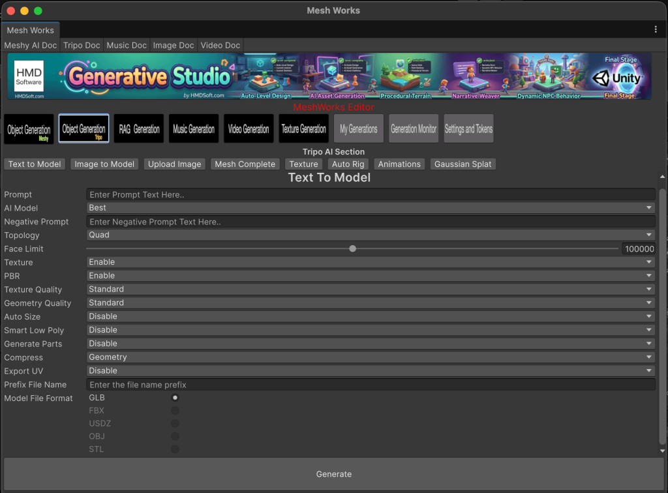Open the Image Doc
This screenshot has height=493, width=668.
pyautogui.click(x=174, y=45)
